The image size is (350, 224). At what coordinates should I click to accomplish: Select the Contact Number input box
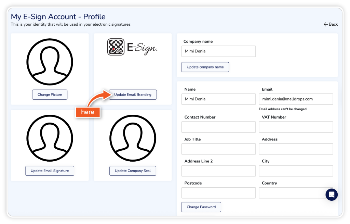tap(218, 127)
